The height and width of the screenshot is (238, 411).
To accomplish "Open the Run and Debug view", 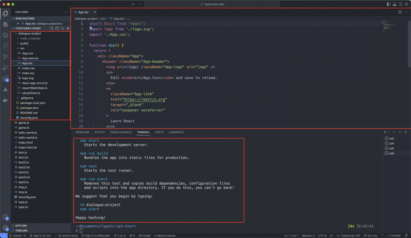I will (x=5, y=68).
